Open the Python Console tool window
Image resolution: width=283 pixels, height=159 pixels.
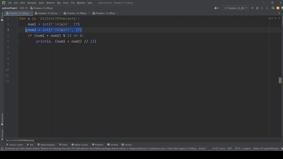click(80, 145)
